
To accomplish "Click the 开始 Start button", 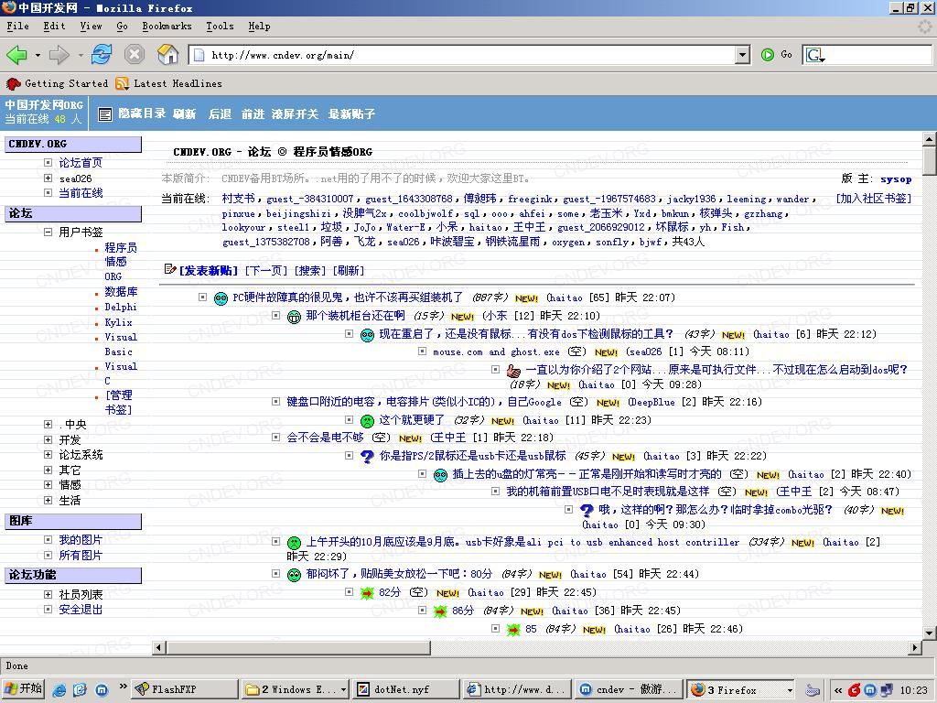I will (23, 689).
